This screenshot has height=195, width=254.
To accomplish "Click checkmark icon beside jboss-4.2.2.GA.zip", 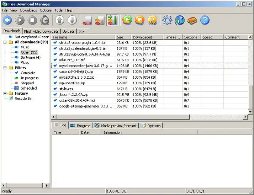I will (x=55, y=95).
